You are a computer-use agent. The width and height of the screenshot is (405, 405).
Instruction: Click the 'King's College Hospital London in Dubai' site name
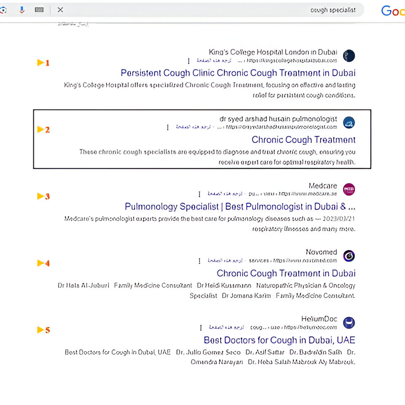(273, 52)
